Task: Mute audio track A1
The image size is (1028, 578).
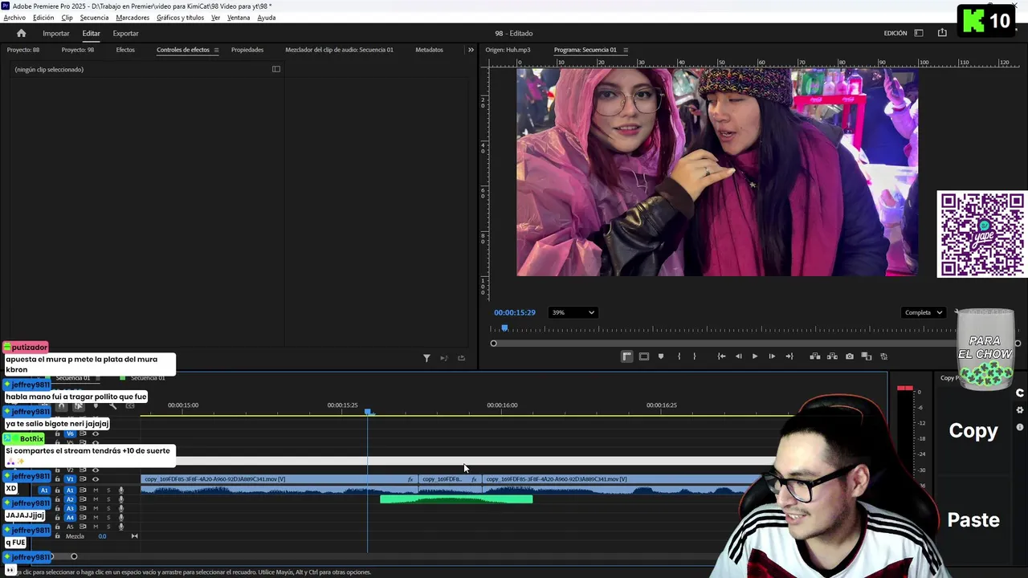Action: coord(96,490)
